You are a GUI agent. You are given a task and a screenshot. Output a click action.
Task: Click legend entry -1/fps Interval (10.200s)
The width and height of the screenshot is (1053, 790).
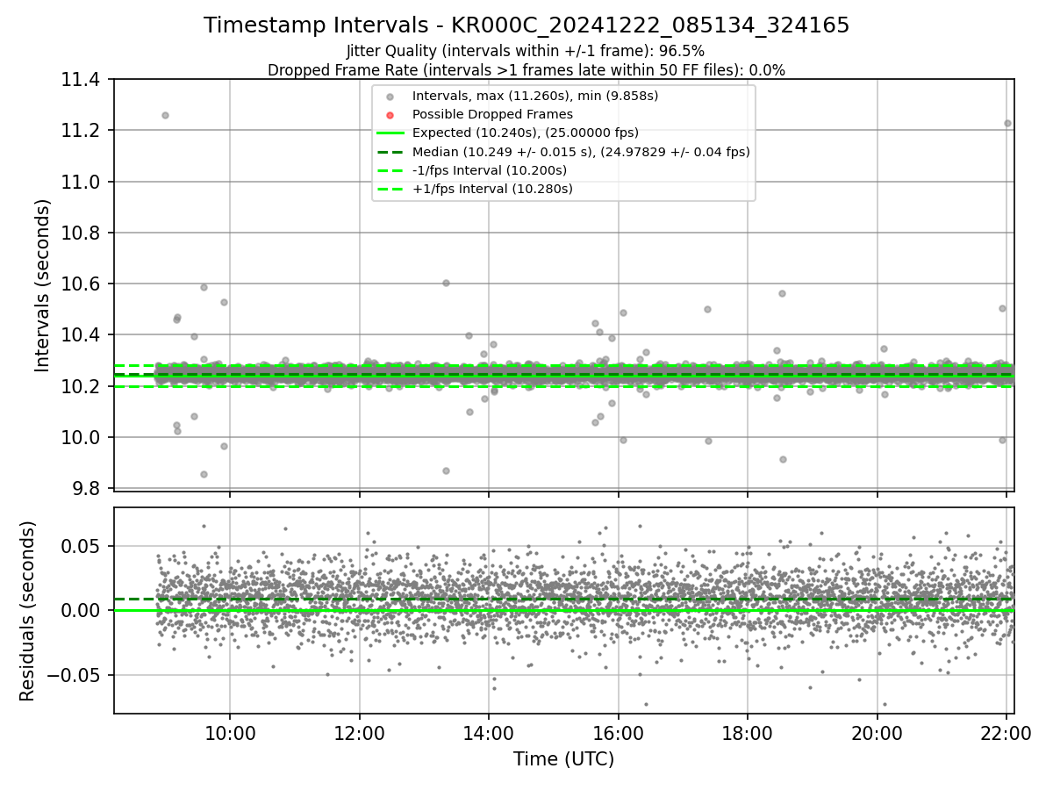point(490,170)
